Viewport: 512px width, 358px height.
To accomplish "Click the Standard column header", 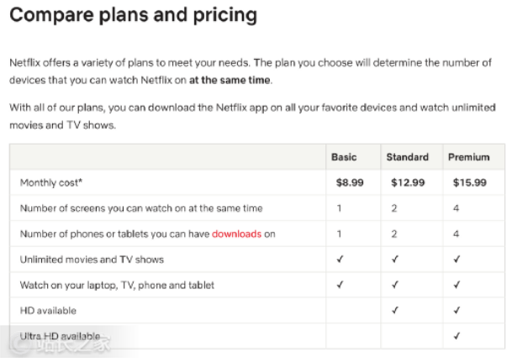I will 407,157.
